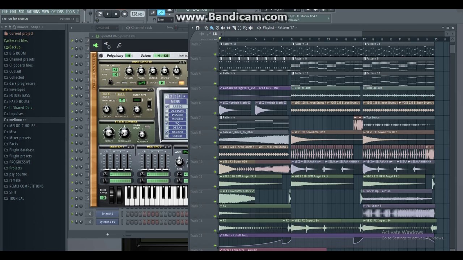Enable the DELAY effect checkbox

tap(167, 127)
